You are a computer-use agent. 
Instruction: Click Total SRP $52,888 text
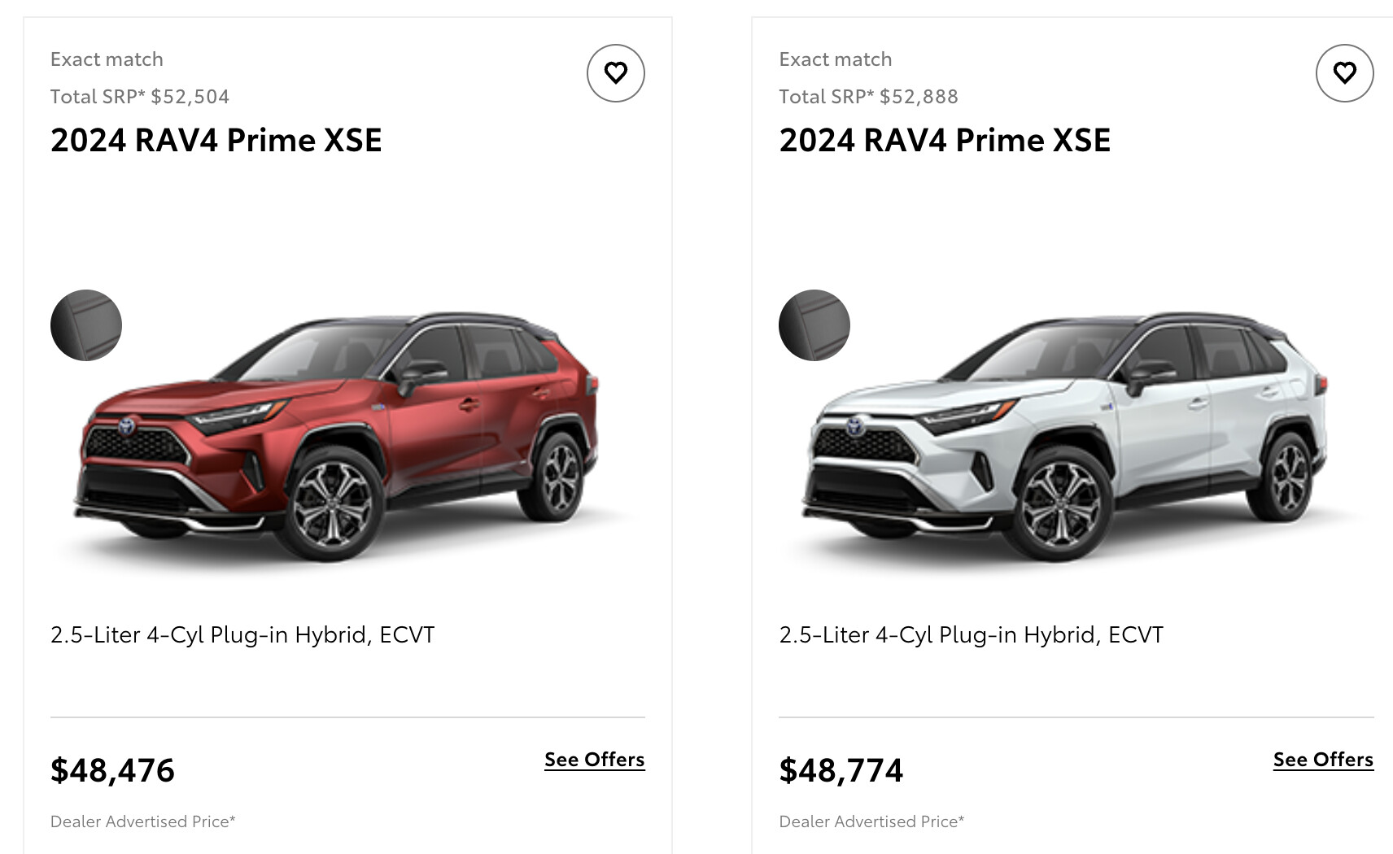868,97
